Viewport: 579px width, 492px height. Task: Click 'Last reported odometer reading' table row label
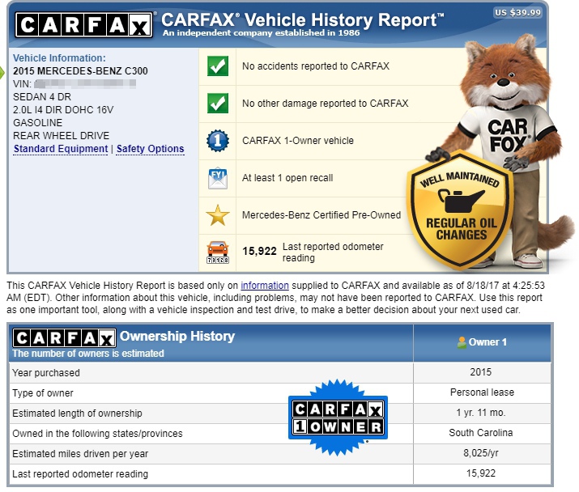[80, 474]
